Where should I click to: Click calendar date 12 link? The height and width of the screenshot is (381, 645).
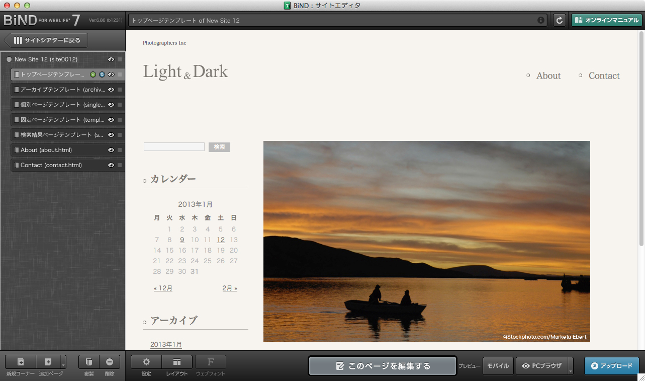pyautogui.click(x=221, y=240)
